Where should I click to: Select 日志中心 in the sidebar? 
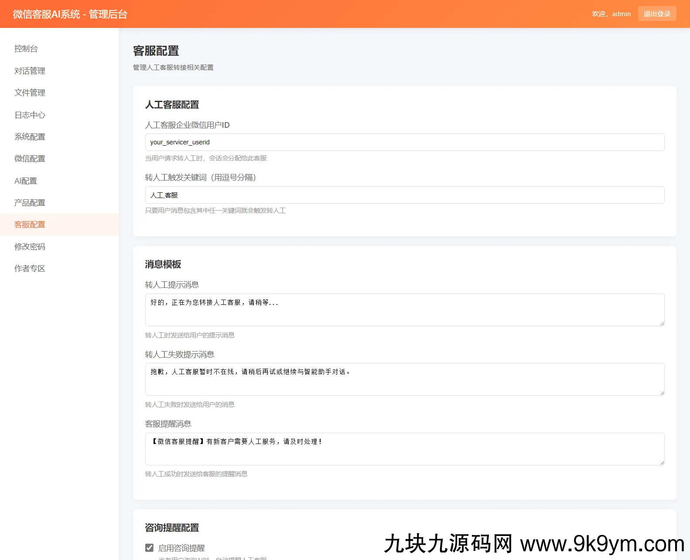coord(30,115)
